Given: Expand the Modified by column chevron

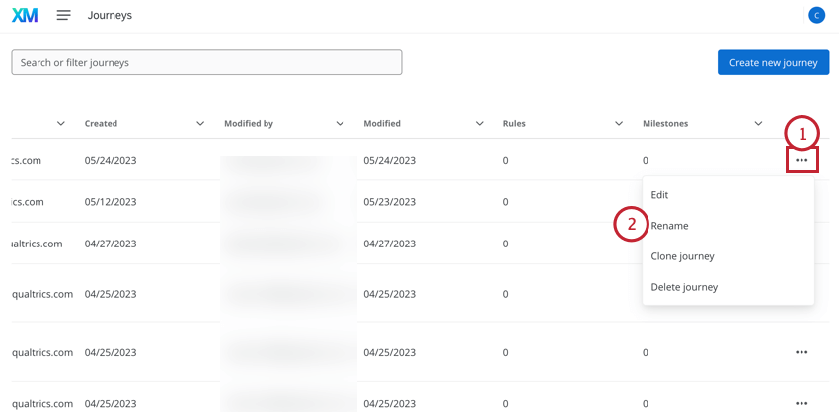Looking at the screenshot, I should [x=340, y=123].
